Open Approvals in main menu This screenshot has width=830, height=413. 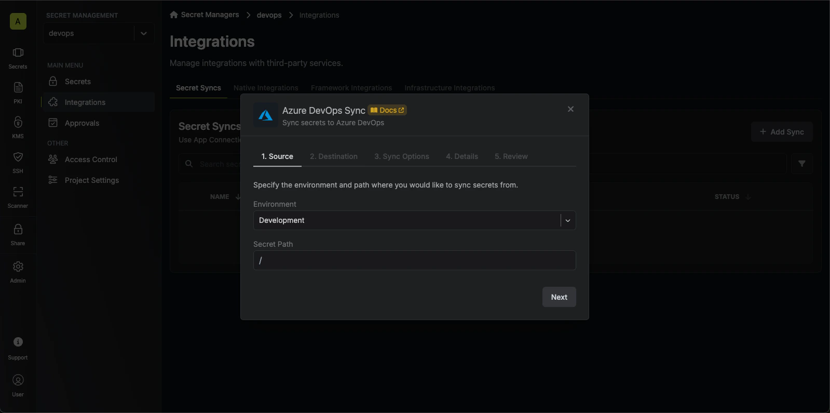coord(99,123)
